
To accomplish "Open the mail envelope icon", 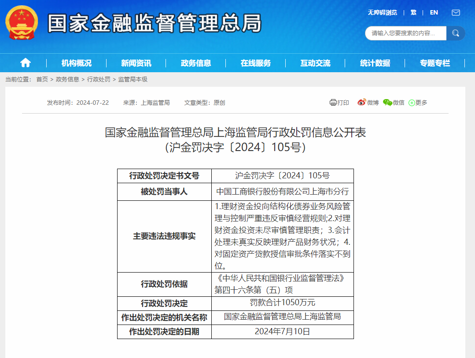I will pos(456,12).
